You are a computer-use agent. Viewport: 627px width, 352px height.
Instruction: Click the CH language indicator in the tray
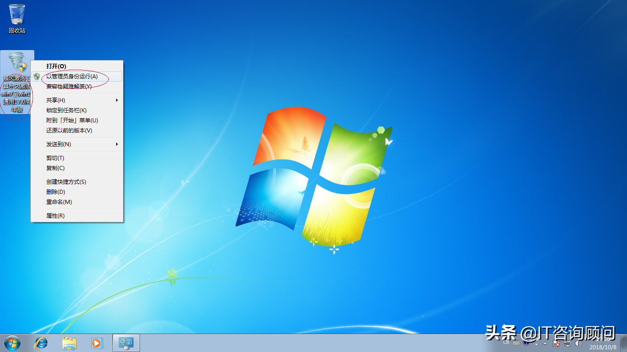point(506,342)
